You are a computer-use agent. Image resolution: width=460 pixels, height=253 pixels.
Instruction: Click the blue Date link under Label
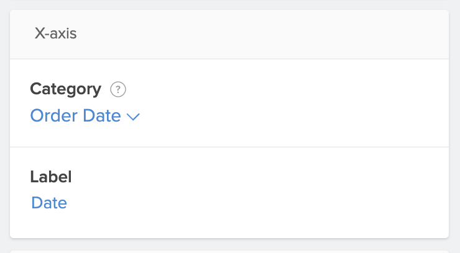pyautogui.click(x=49, y=203)
